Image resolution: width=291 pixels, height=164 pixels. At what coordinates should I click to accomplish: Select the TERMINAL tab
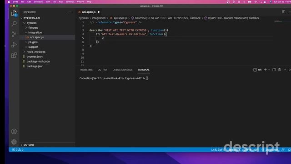point(144,70)
